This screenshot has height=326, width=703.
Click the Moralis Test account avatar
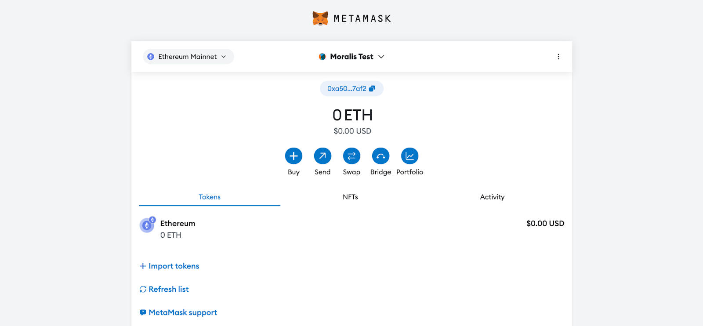322,57
